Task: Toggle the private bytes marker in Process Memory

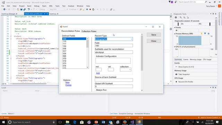Action: point(208,34)
